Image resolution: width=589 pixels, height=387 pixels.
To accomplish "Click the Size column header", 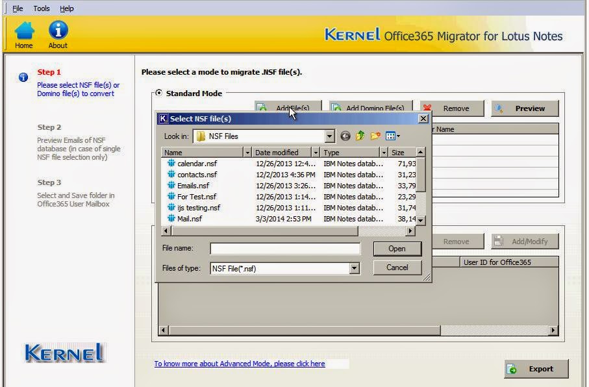I will point(402,152).
